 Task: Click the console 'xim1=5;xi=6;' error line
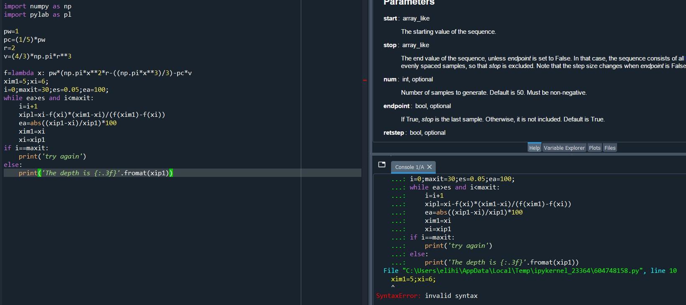click(413, 279)
